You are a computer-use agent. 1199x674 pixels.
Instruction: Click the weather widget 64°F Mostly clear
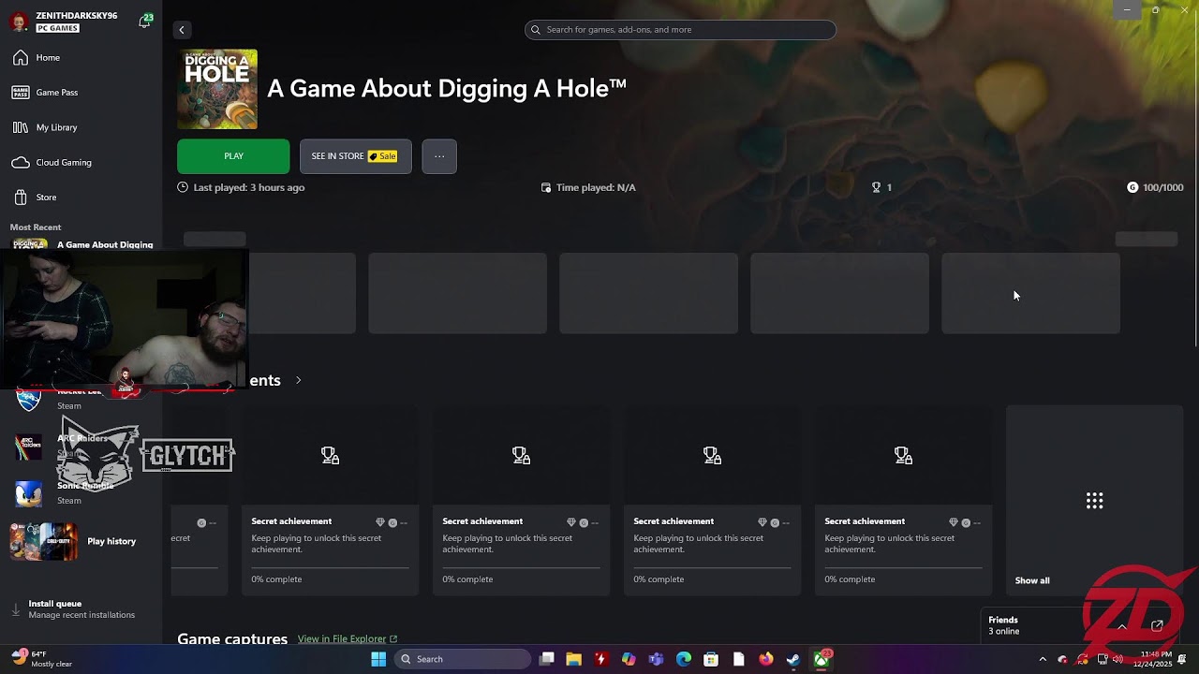click(x=42, y=659)
